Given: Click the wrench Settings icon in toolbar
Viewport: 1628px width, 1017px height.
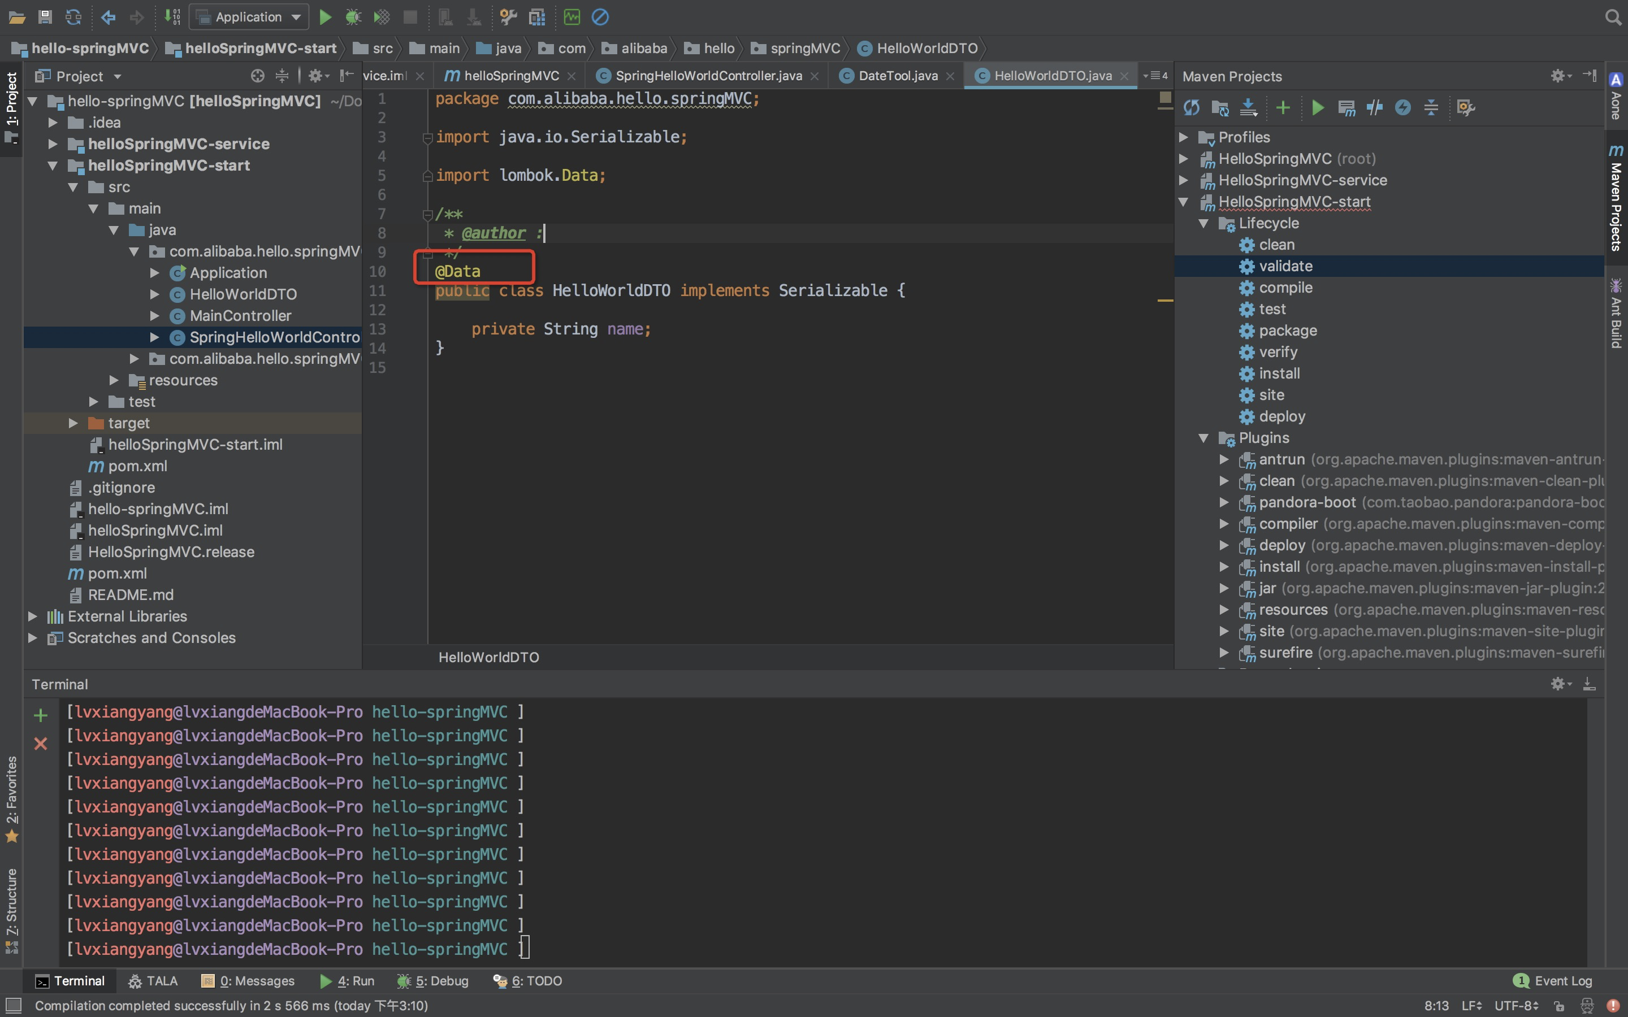Looking at the screenshot, I should click(508, 17).
